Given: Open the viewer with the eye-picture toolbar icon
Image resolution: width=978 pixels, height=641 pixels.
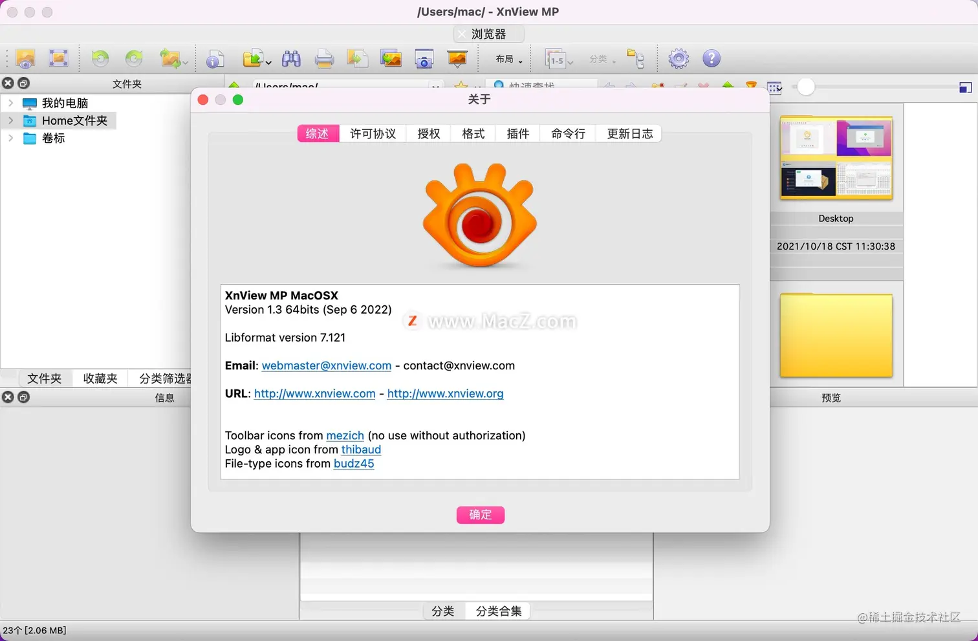Looking at the screenshot, I should click(x=25, y=59).
